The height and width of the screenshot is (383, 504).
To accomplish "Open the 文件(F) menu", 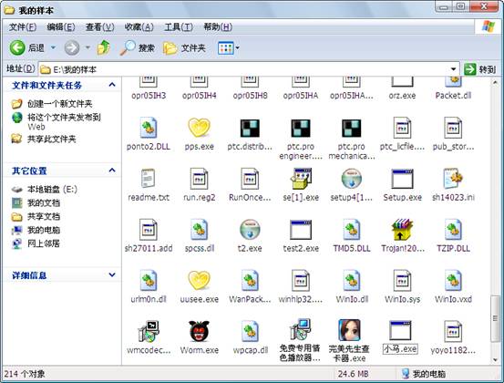I will (x=23, y=27).
